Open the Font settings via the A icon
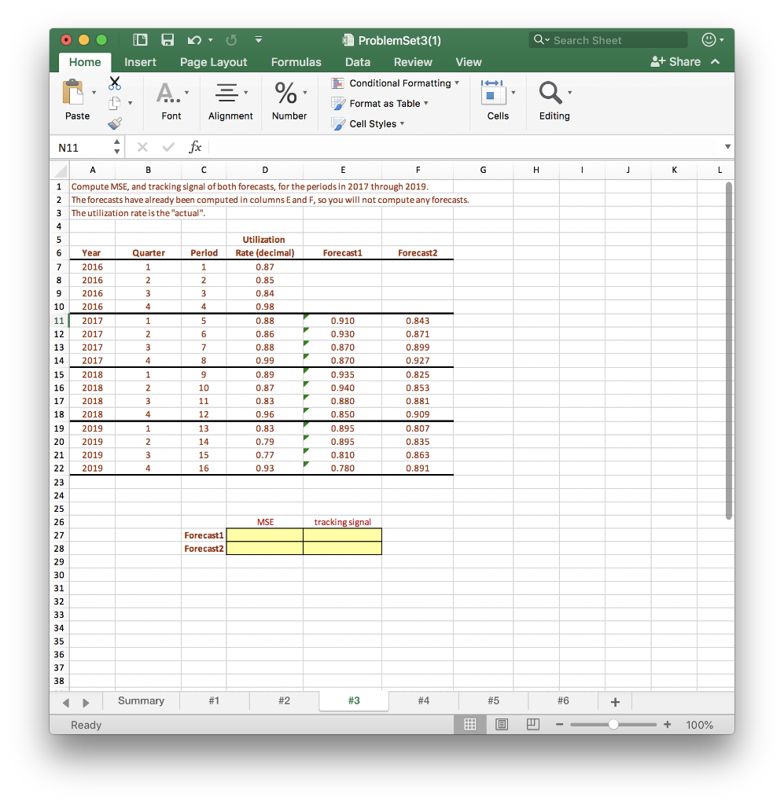 click(x=167, y=94)
